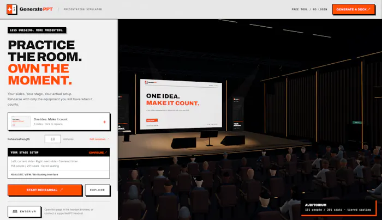Click the GENERATE A DECK button
This screenshot has width=382, height=220.
pyautogui.click(x=354, y=9)
